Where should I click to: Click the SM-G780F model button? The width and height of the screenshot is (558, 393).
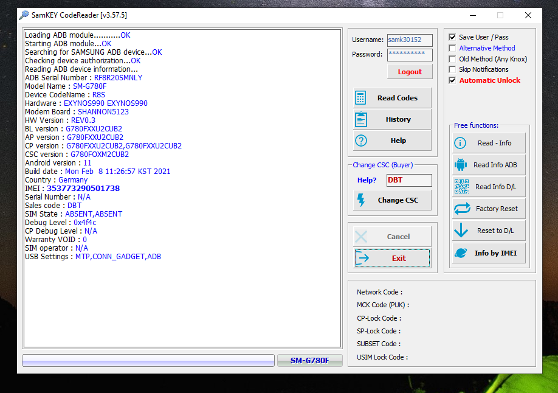pyautogui.click(x=309, y=360)
